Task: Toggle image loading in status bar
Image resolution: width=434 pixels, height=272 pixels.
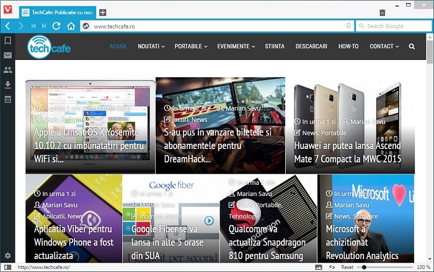Action: 319,267
